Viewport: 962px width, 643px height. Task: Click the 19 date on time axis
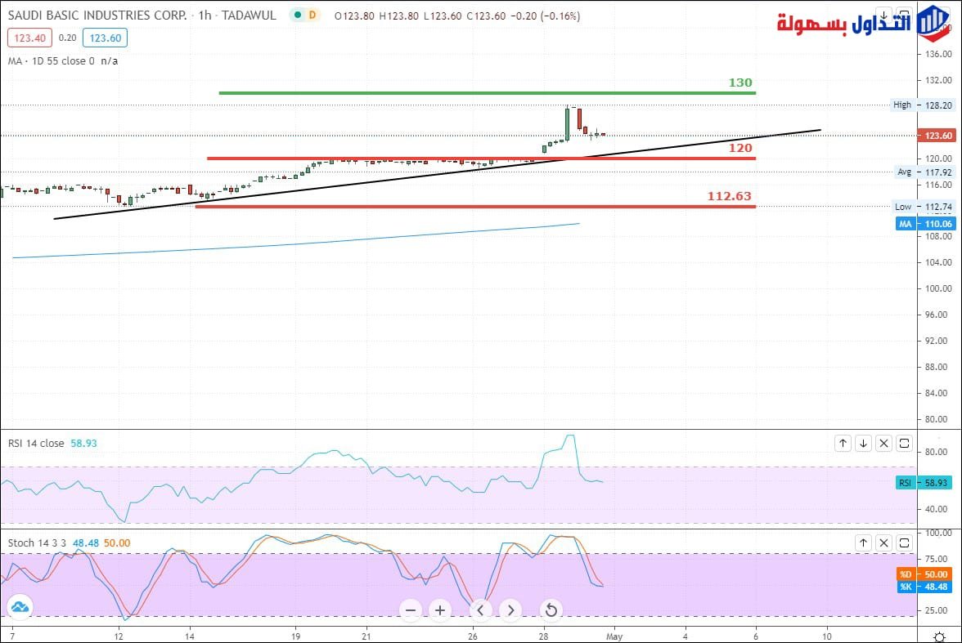(x=296, y=636)
